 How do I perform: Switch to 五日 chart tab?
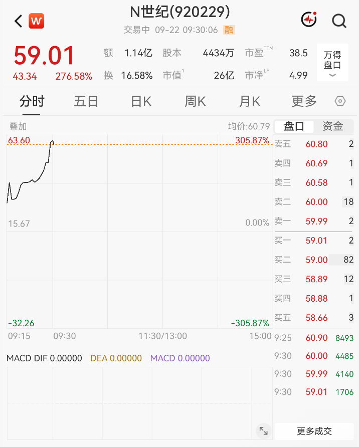(x=86, y=101)
